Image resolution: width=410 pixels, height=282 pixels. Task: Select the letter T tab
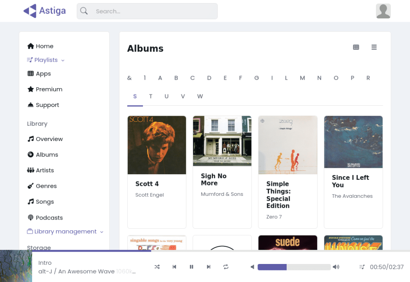[151, 96]
